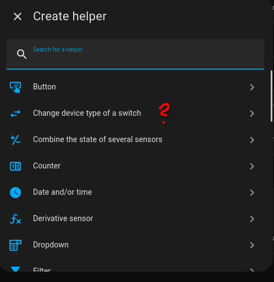Screen dimensions: 274x282
Task: Click the Counter numeric icon
Action: click(x=15, y=166)
